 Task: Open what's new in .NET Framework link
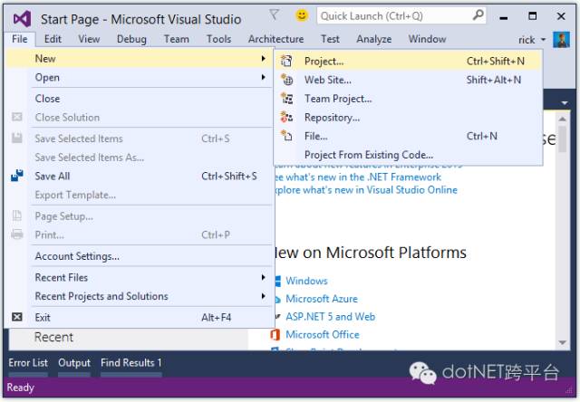click(x=358, y=177)
